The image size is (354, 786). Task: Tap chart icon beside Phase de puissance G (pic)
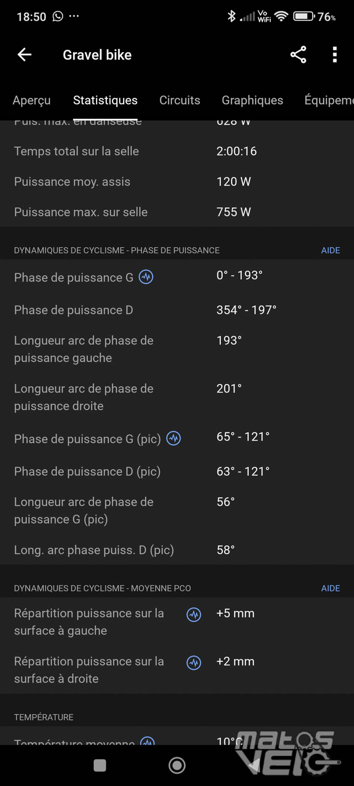(174, 438)
